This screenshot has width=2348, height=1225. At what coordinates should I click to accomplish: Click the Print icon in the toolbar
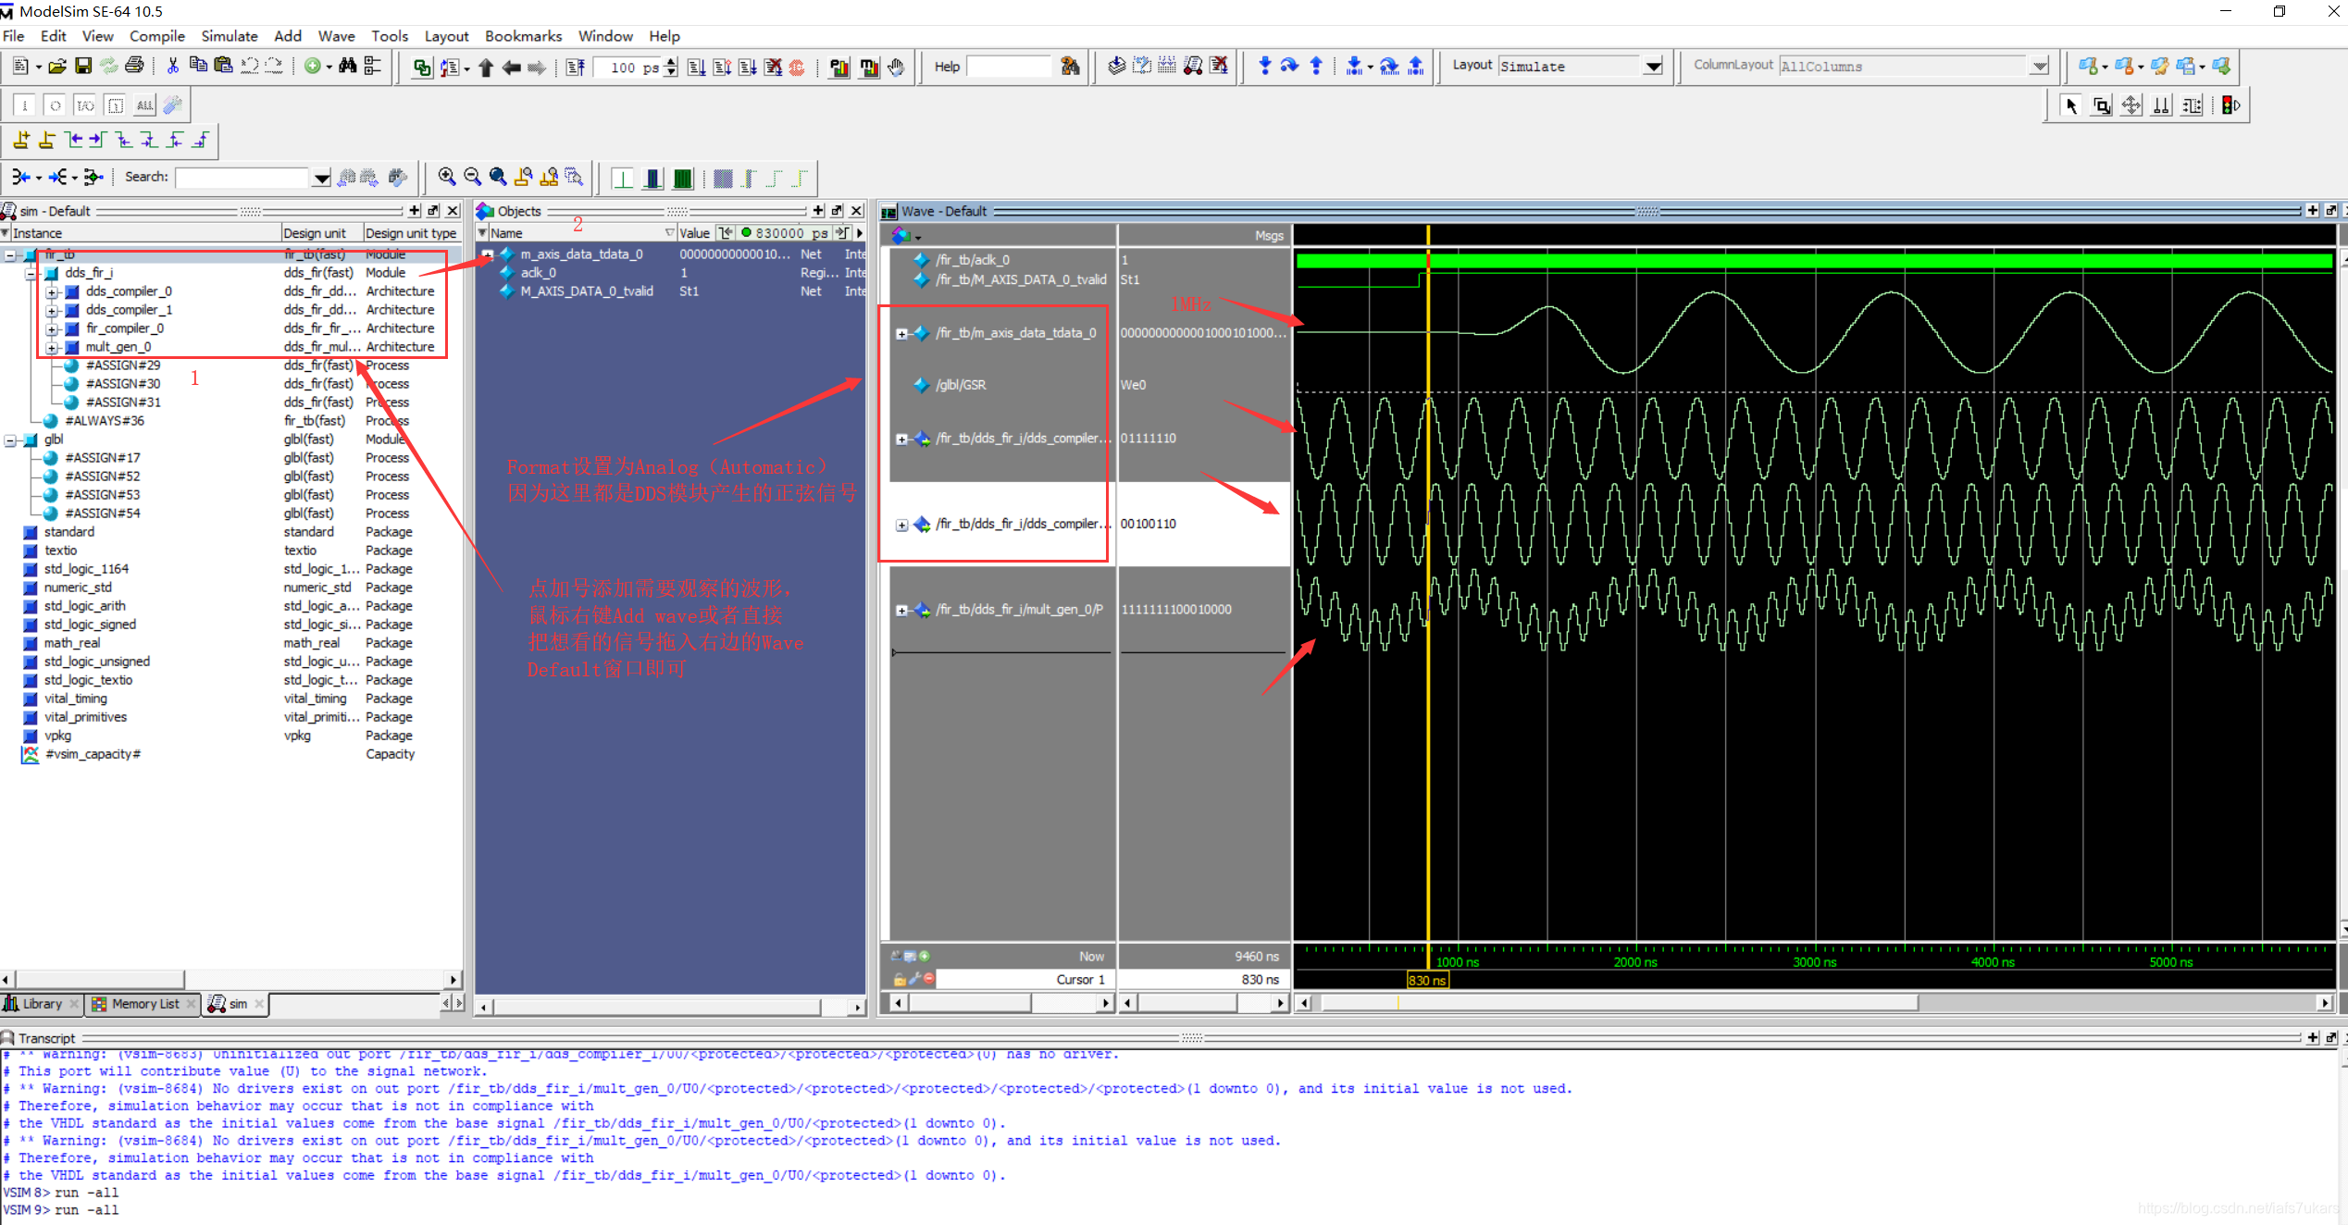[134, 67]
